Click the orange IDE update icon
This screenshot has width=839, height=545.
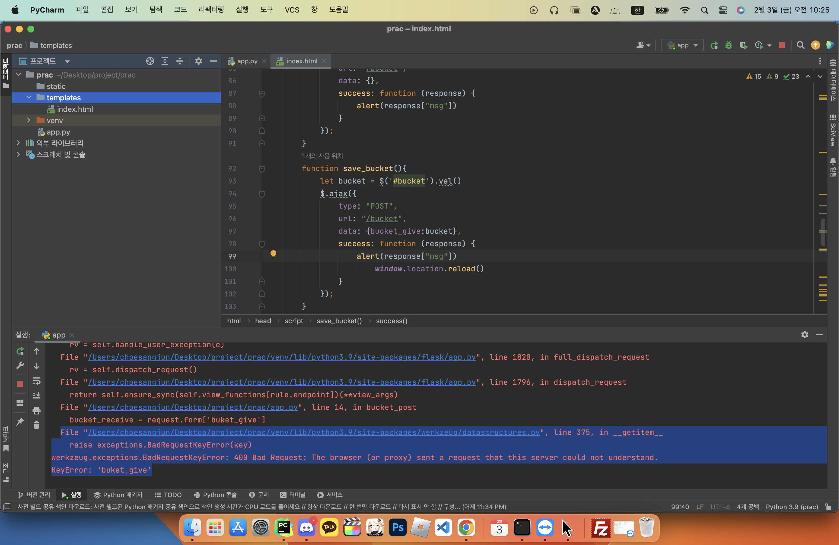(815, 45)
